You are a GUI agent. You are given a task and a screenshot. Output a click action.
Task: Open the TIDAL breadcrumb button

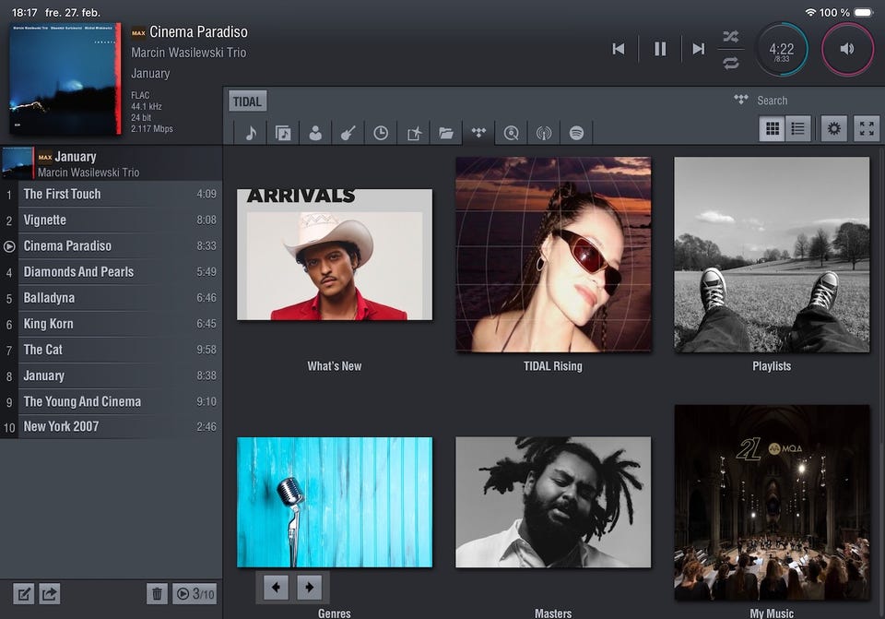click(x=247, y=101)
